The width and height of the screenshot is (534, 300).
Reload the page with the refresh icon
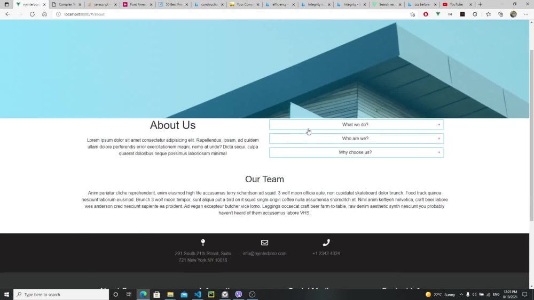pos(32,14)
